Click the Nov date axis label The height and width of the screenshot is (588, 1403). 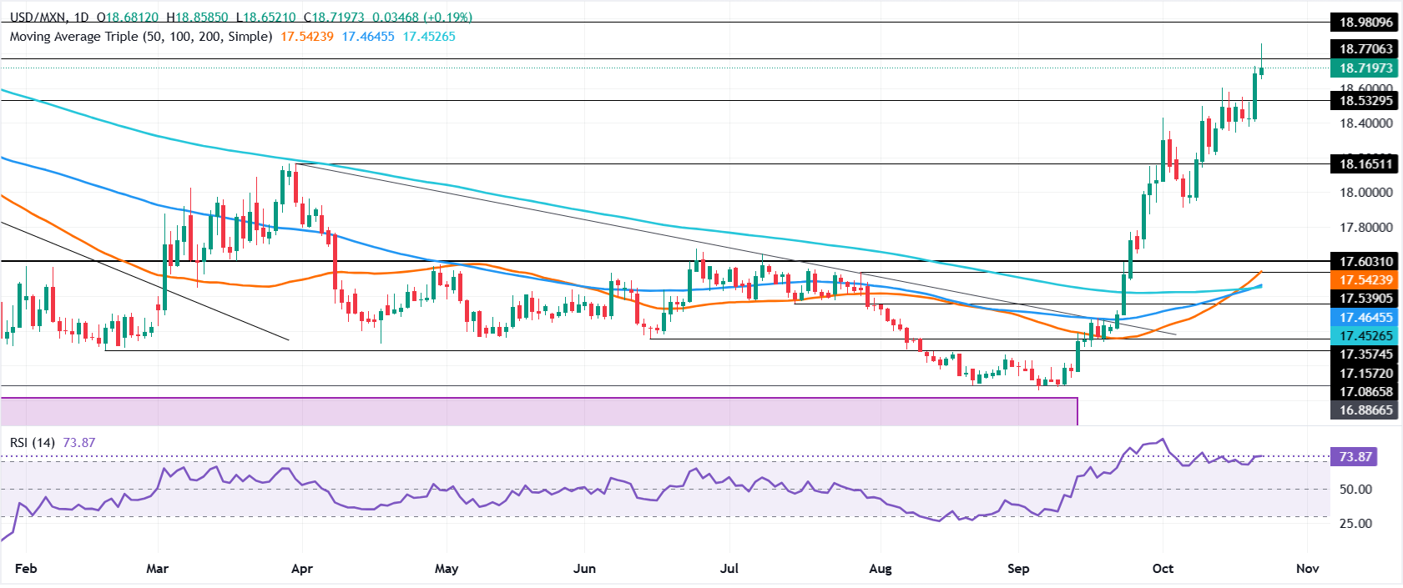pos(1307,568)
